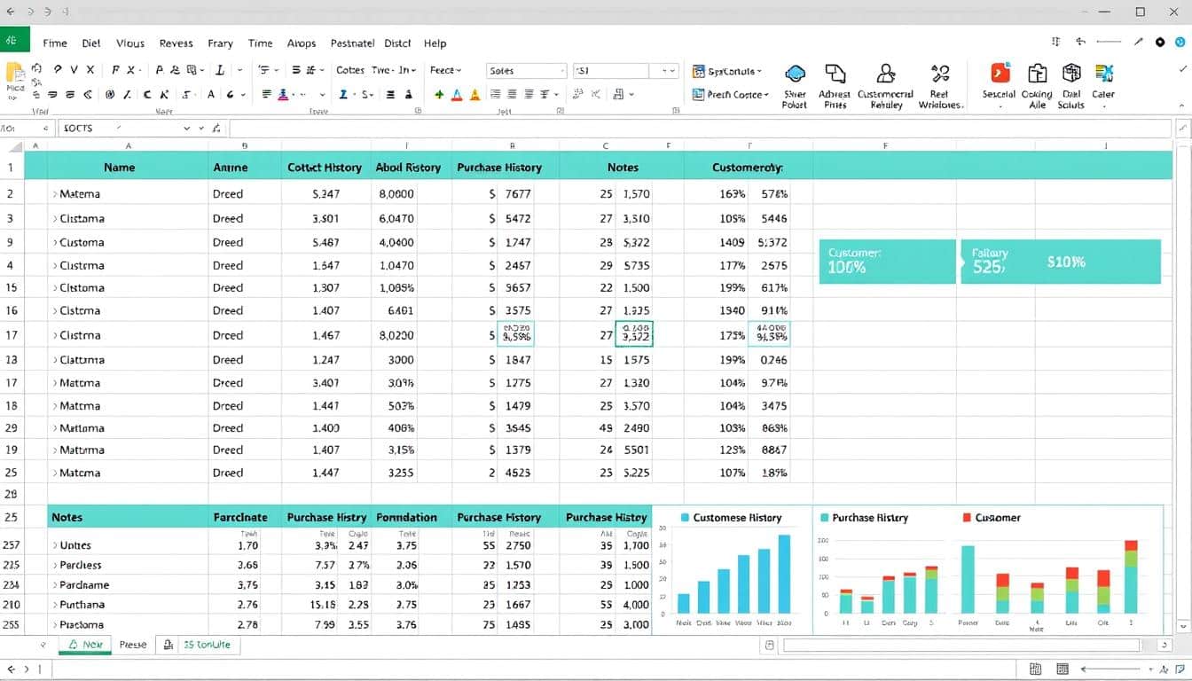Select the Customerdy header cell
The width and height of the screenshot is (1192, 681).
[x=748, y=166]
